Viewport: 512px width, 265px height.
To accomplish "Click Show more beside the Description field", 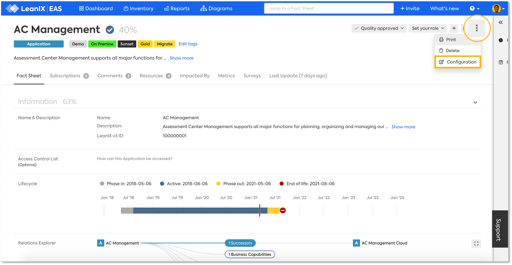I will click(403, 127).
